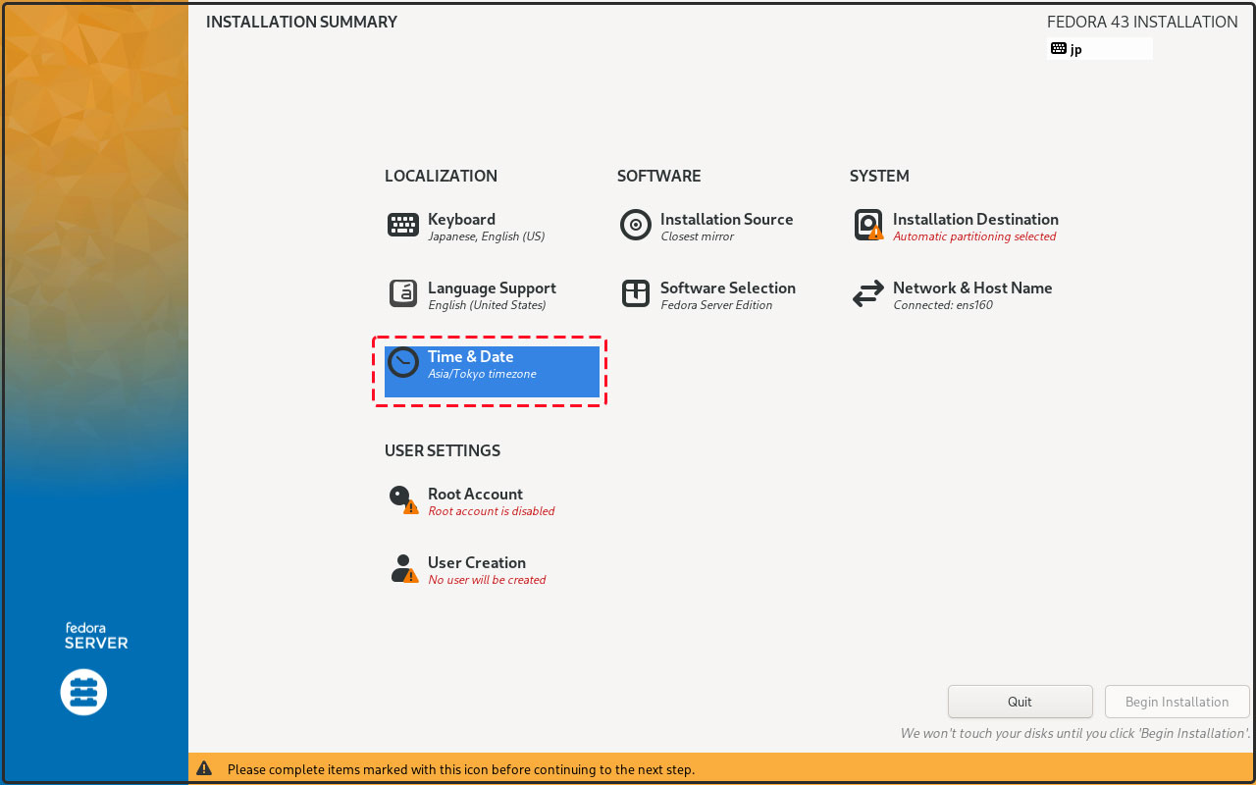Click the Network & Host Name arrows icon
This screenshot has width=1256, height=785.
click(x=868, y=293)
